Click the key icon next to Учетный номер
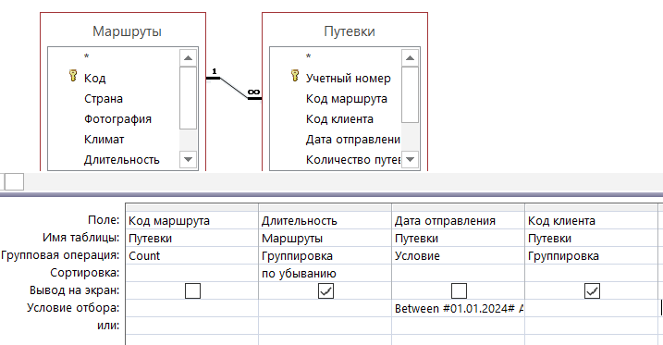663x345 pixels. pyautogui.click(x=295, y=76)
